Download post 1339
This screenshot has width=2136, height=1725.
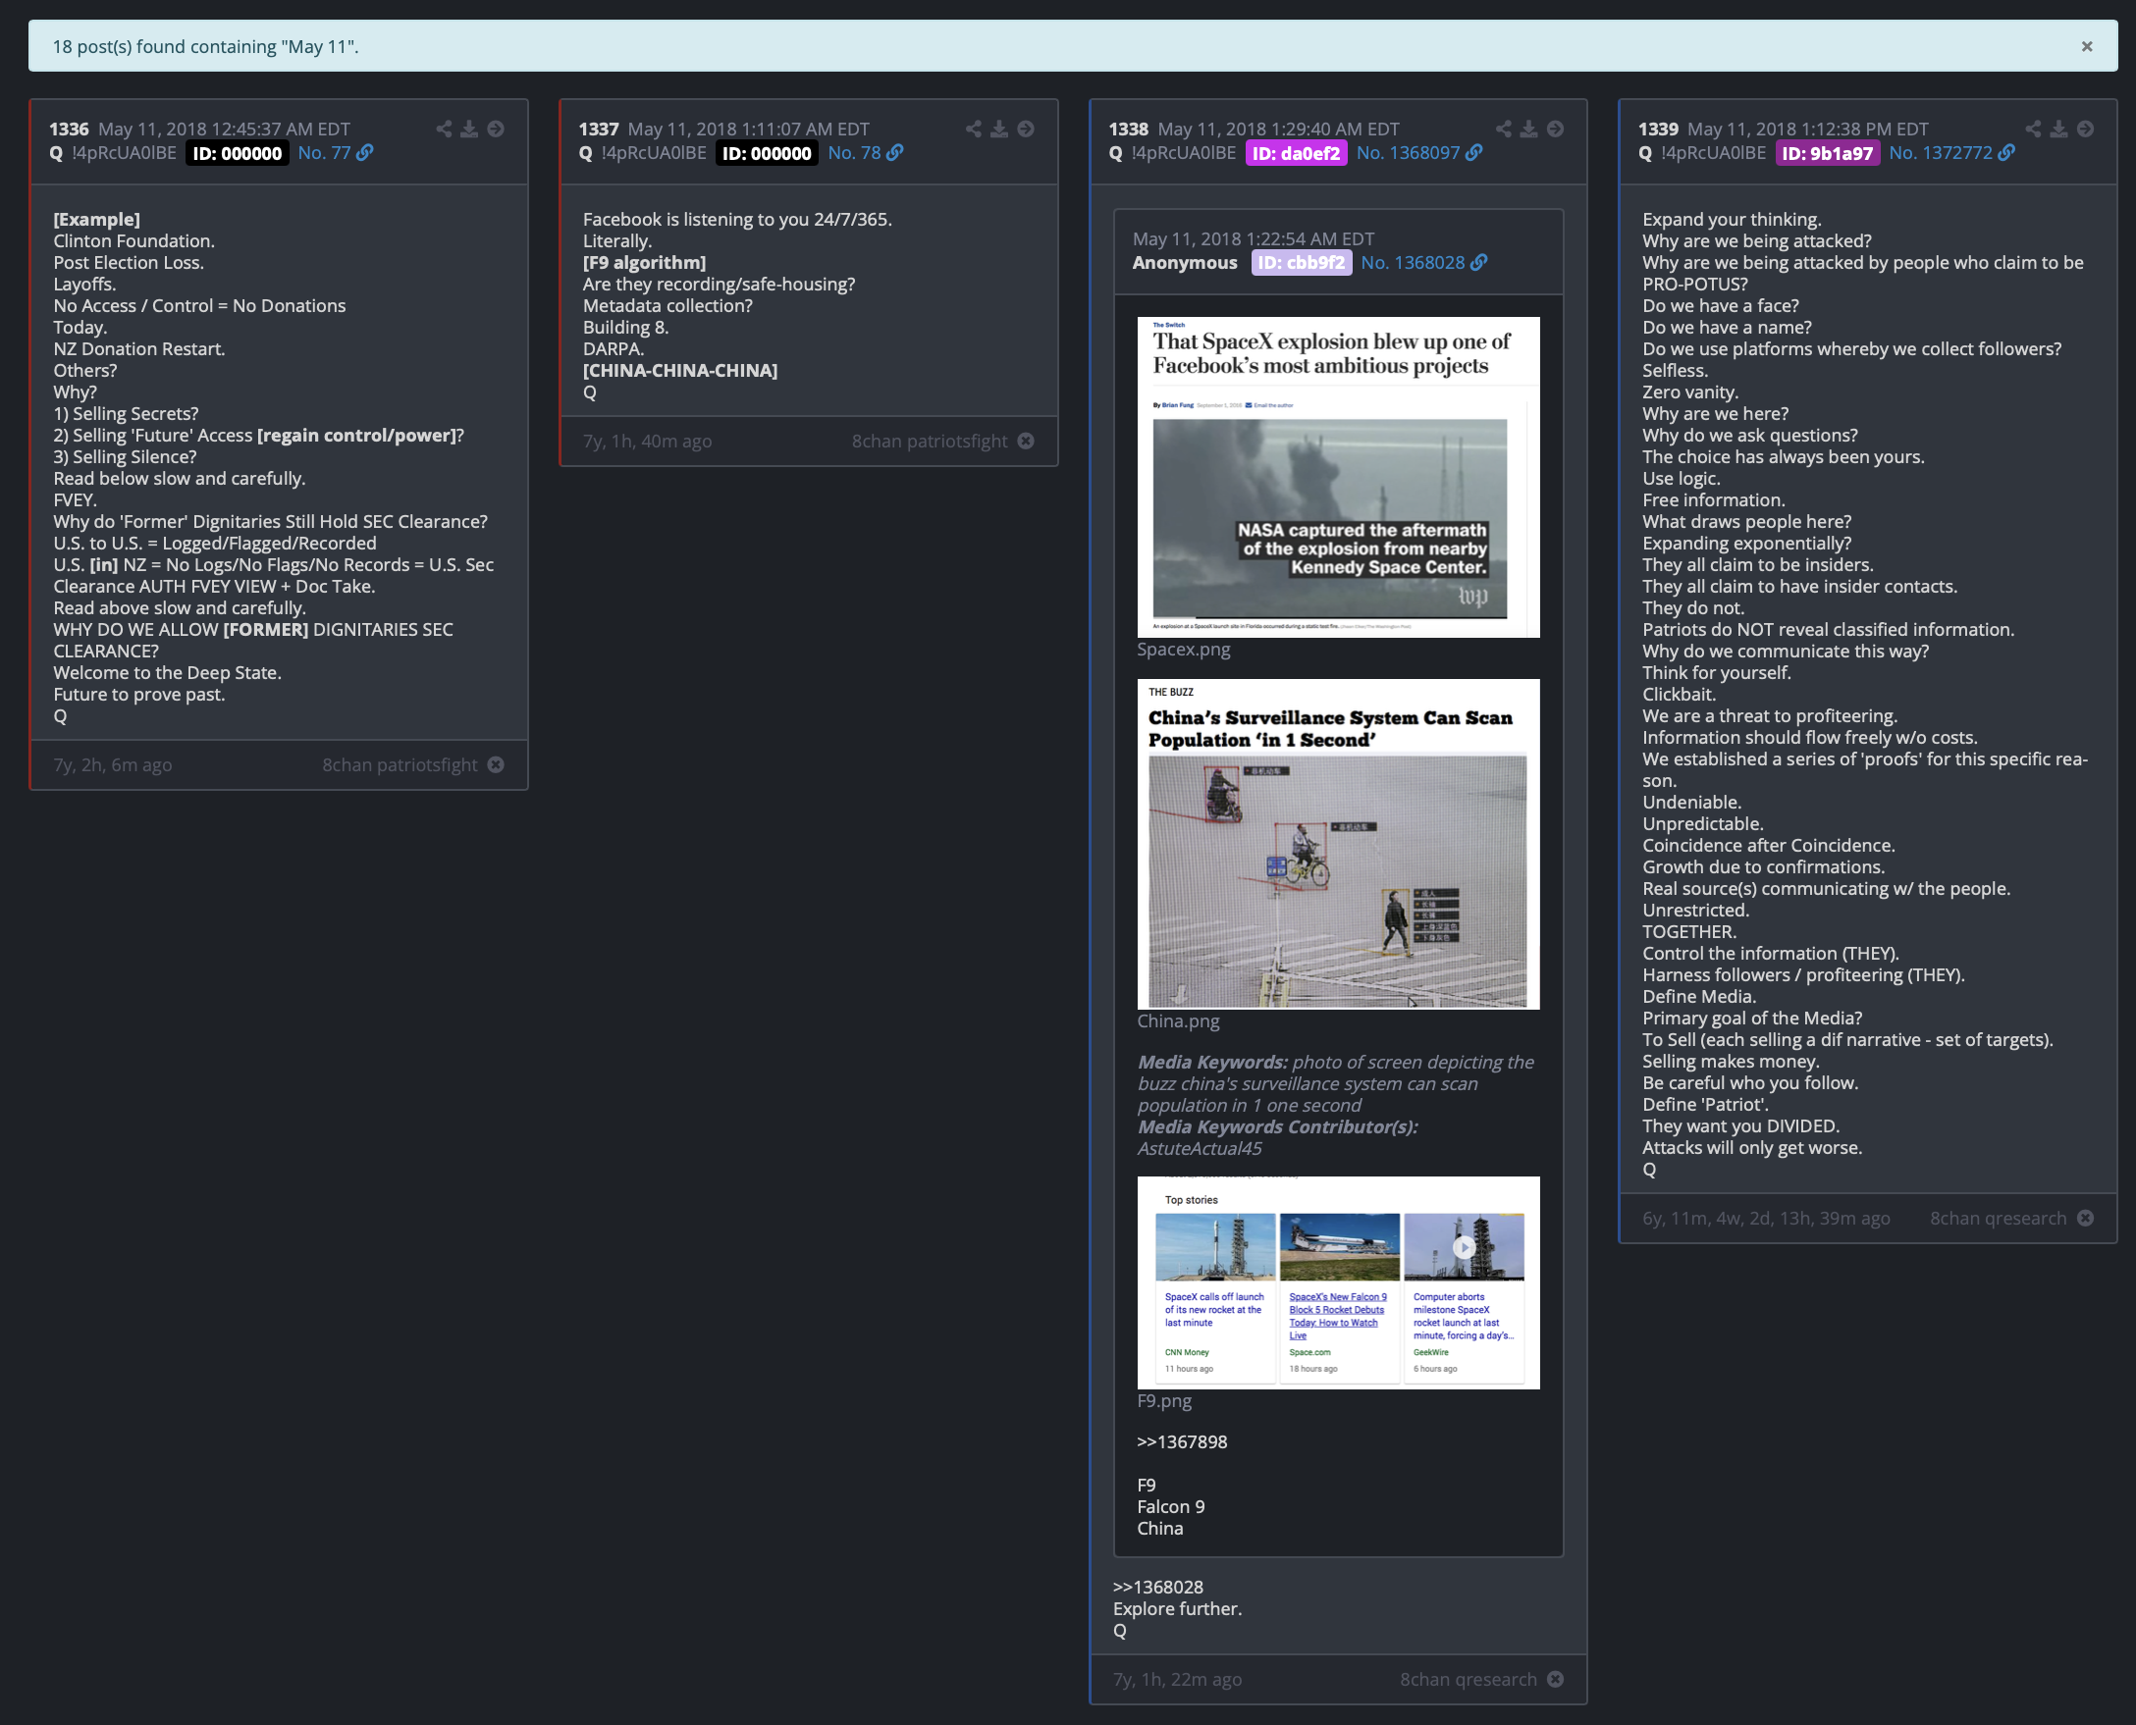coord(2058,130)
